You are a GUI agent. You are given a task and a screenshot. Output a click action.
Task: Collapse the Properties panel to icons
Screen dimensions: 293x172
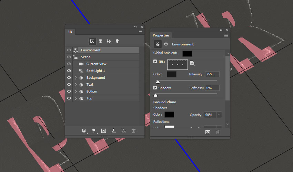coord(221,30)
